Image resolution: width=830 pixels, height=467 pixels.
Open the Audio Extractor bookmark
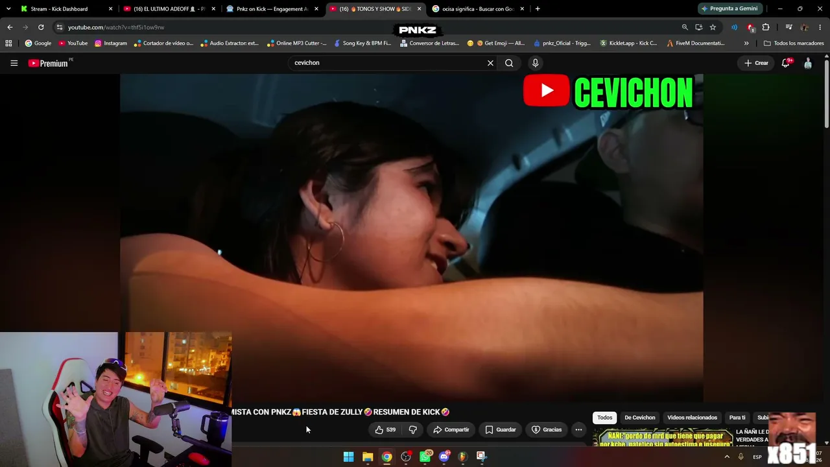(230, 43)
